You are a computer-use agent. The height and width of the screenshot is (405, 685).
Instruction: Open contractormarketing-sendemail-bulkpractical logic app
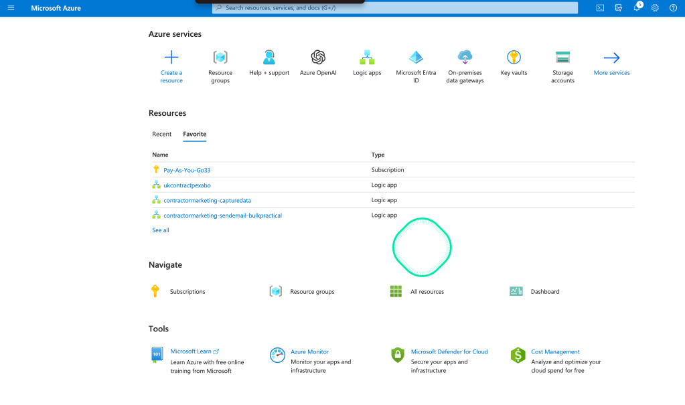coord(223,216)
